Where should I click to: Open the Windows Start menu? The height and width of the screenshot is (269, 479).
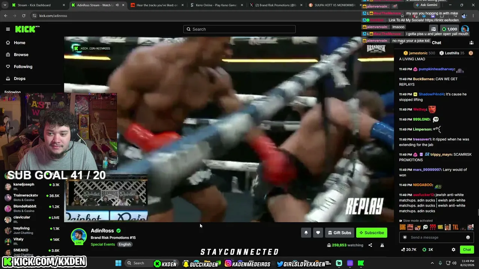pyautogui.click(x=118, y=263)
